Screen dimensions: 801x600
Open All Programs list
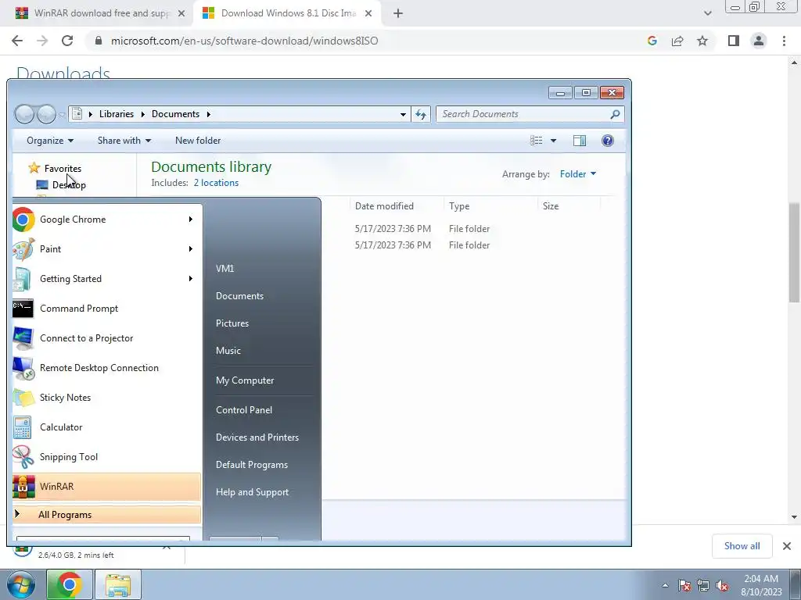click(x=107, y=514)
